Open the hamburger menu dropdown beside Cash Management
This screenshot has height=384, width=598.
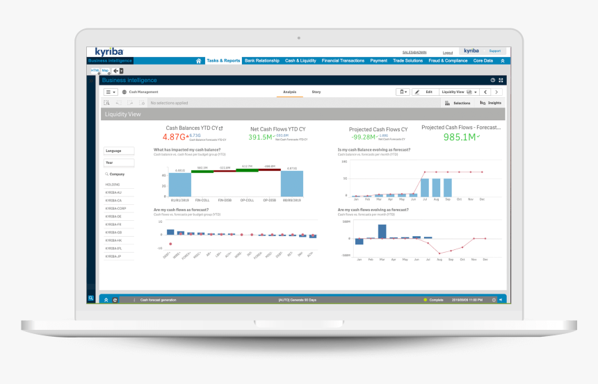tap(111, 92)
